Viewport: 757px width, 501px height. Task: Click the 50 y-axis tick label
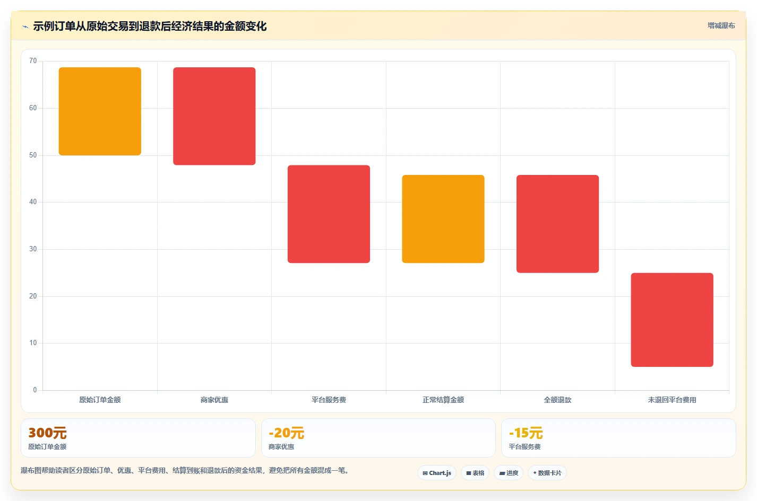[x=33, y=155]
